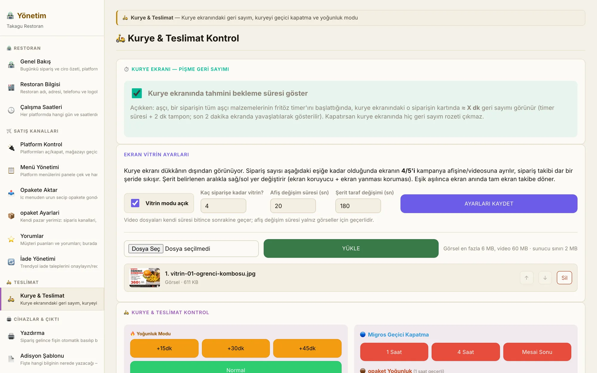Image resolution: width=597 pixels, height=373 pixels.
Task: Select Yorumlar in the sidebar
Action: click(52, 239)
